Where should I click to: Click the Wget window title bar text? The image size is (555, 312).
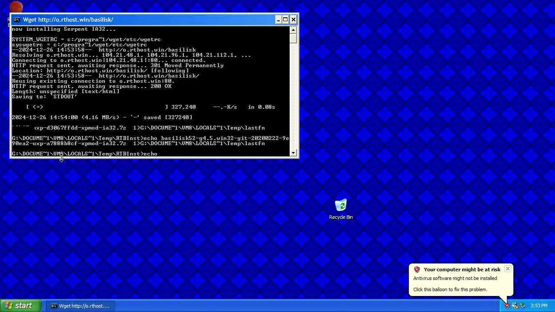click(68, 19)
